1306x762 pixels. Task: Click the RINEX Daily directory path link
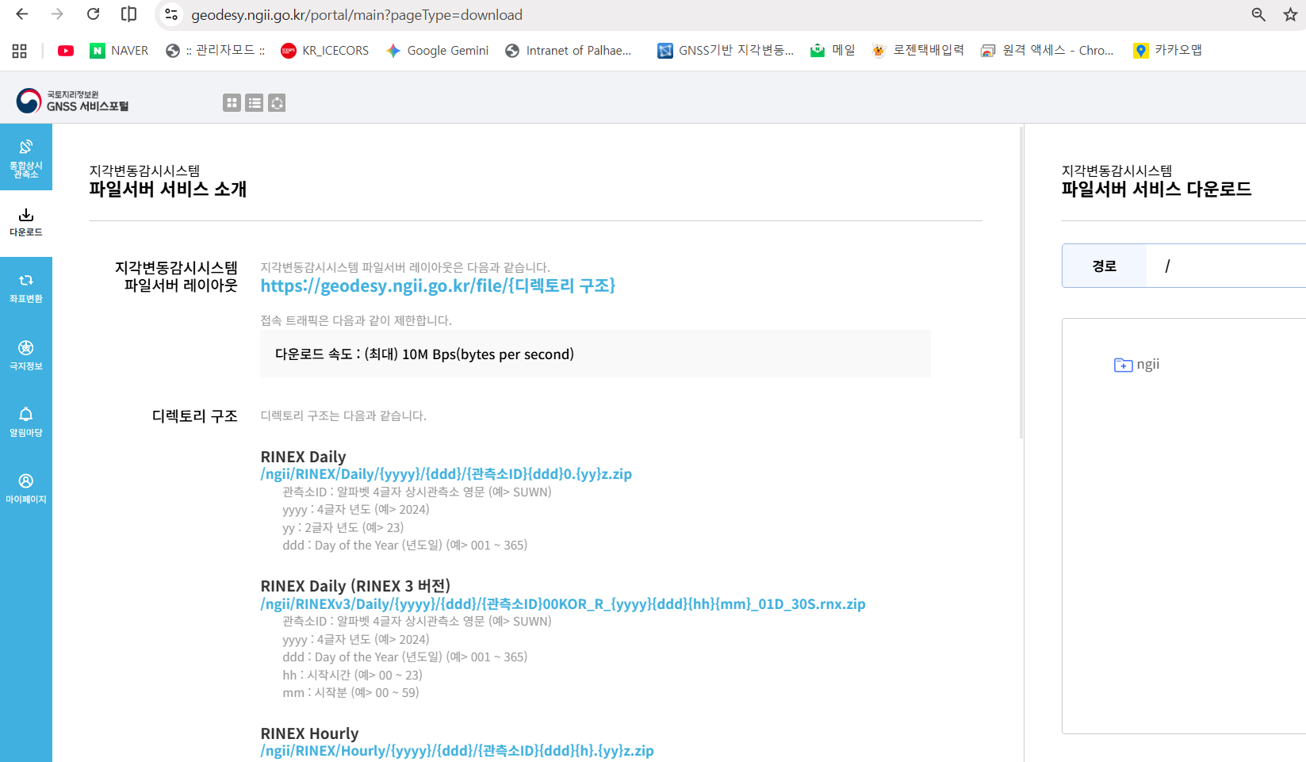(x=446, y=474)
